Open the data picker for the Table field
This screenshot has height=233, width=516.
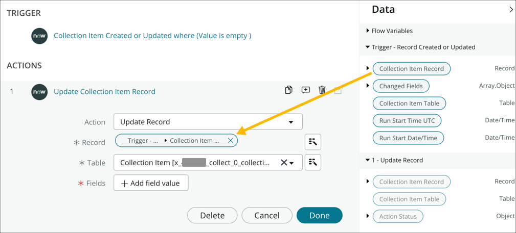coord(313,162)
